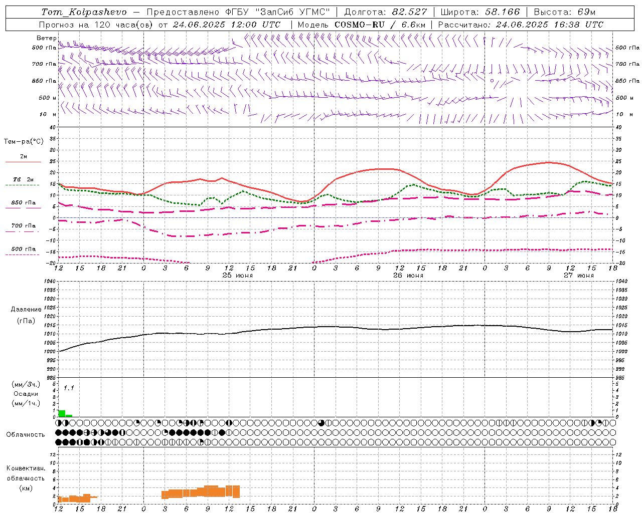Click the 26 июня date label
This screenshot has height=513, width=642.
[408, 276]
